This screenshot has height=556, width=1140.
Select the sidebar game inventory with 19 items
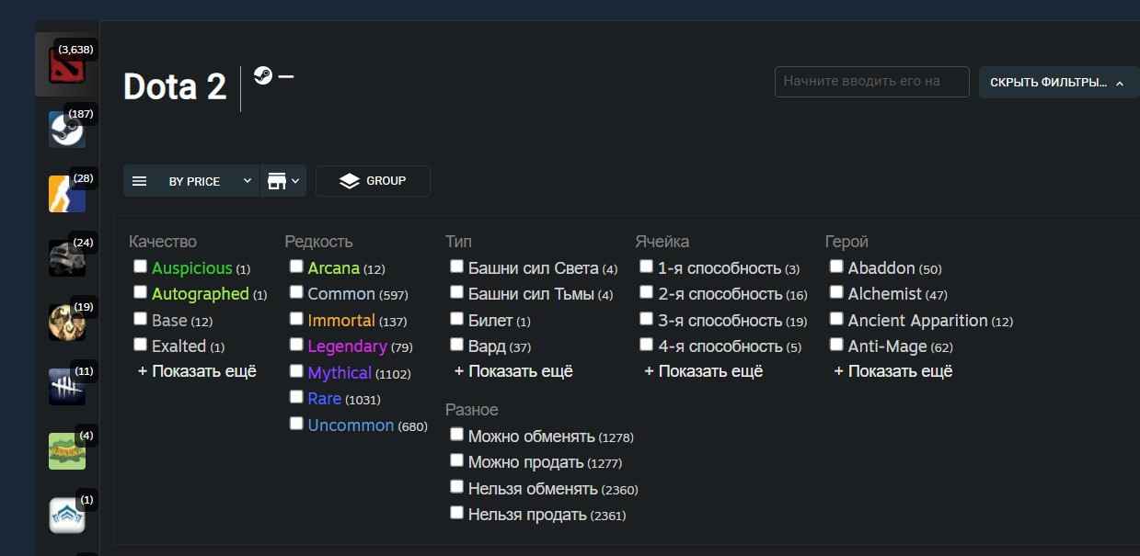tap(66, 322)
